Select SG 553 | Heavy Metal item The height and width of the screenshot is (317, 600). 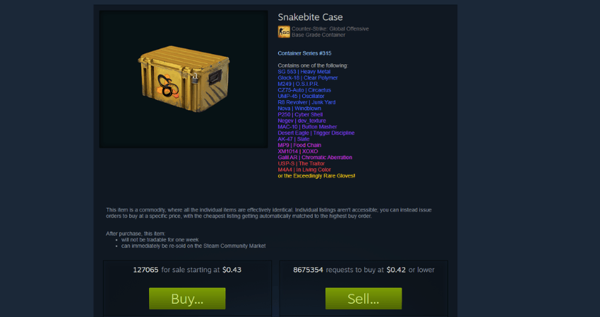[304, 72]
